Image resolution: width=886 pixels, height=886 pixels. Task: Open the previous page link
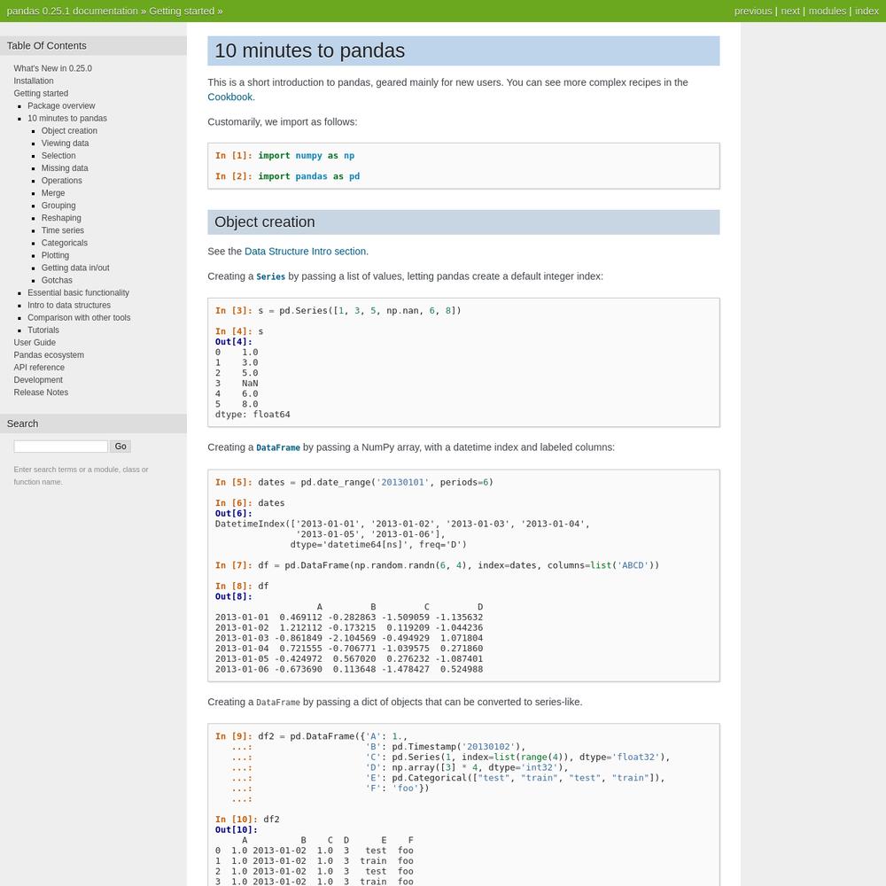coord(752,11)
